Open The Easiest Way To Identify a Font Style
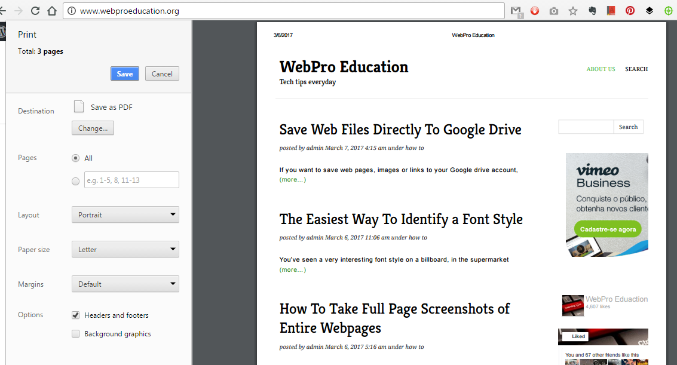 (x=401, y=219)
